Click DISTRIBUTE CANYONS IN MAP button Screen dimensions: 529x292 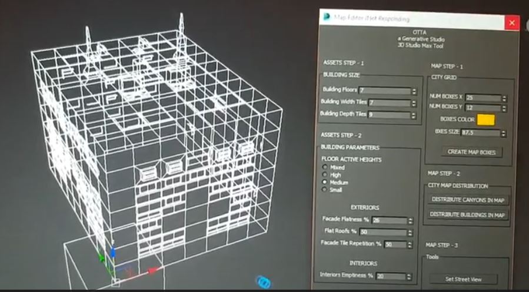tap(468, 200)
